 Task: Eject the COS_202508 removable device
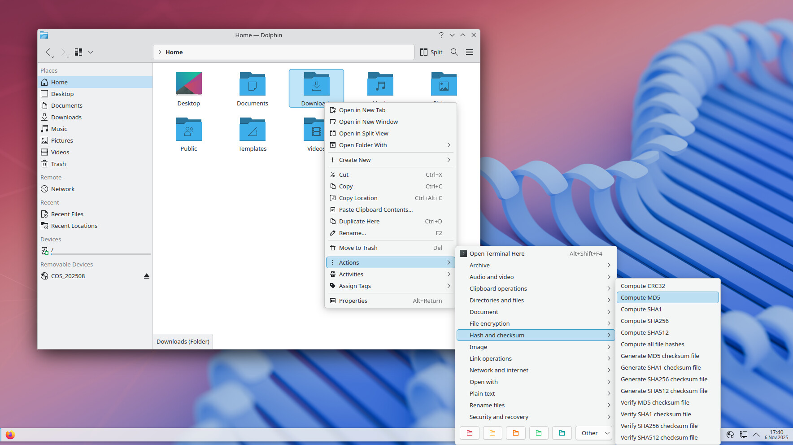click(x=146, y=276)
